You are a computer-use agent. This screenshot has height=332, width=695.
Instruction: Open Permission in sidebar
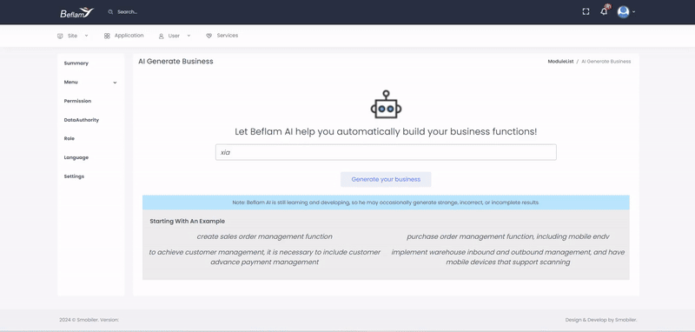click(x=77, y=101)
